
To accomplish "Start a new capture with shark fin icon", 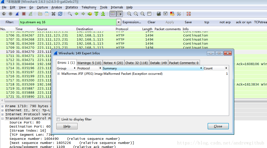I will pyautogui.click(x=17, y=14).
